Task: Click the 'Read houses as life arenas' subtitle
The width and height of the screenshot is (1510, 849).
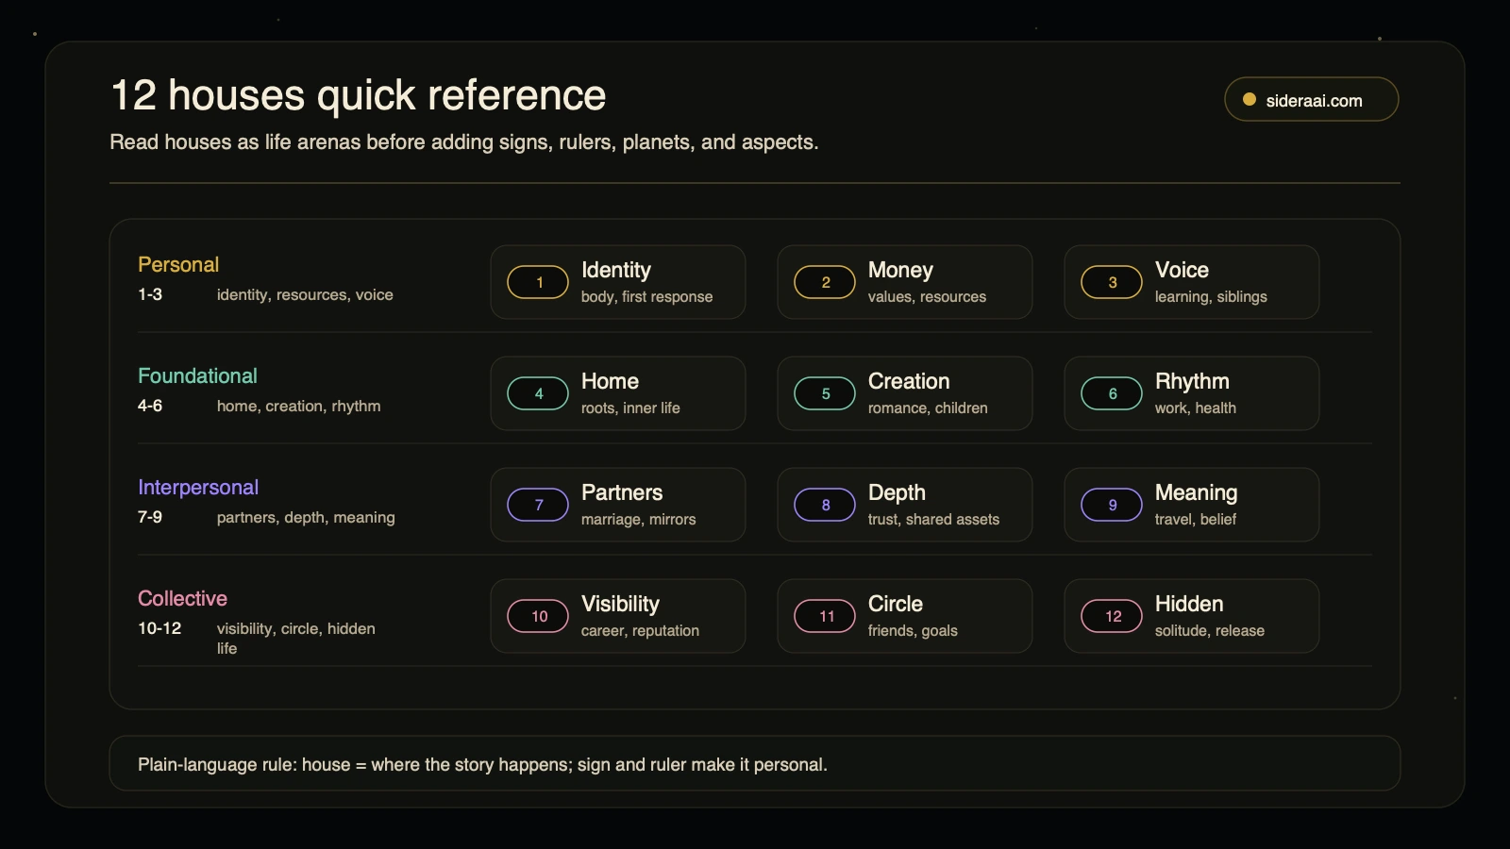Action: point(464,142)
